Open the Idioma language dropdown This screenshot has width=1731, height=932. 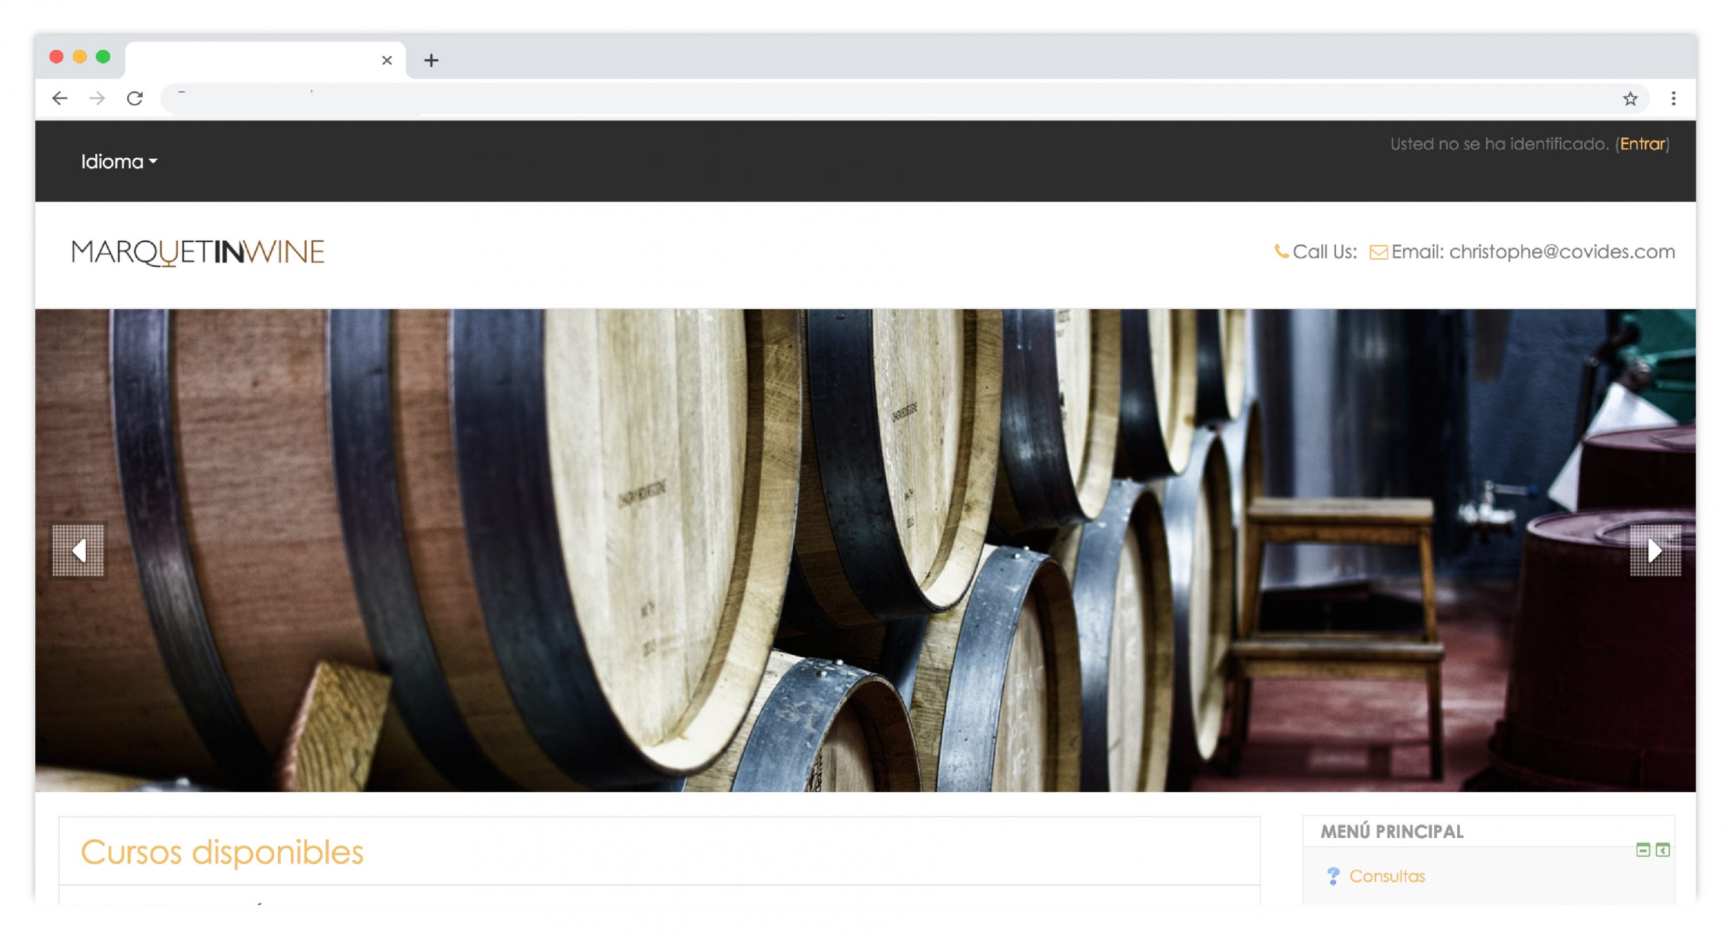[119, 162]
